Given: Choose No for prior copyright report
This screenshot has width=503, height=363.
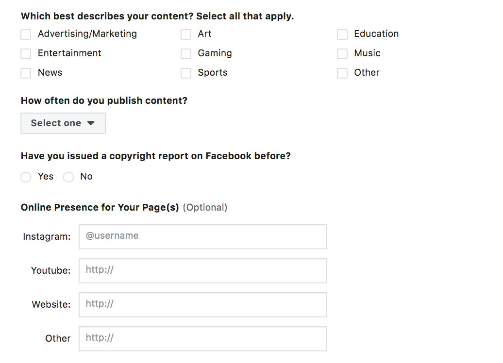Looking at the screenshot, I should pos(68,177).
